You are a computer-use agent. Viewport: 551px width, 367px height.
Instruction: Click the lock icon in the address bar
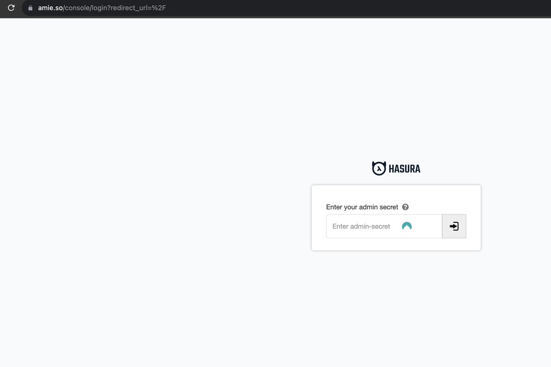31,8
